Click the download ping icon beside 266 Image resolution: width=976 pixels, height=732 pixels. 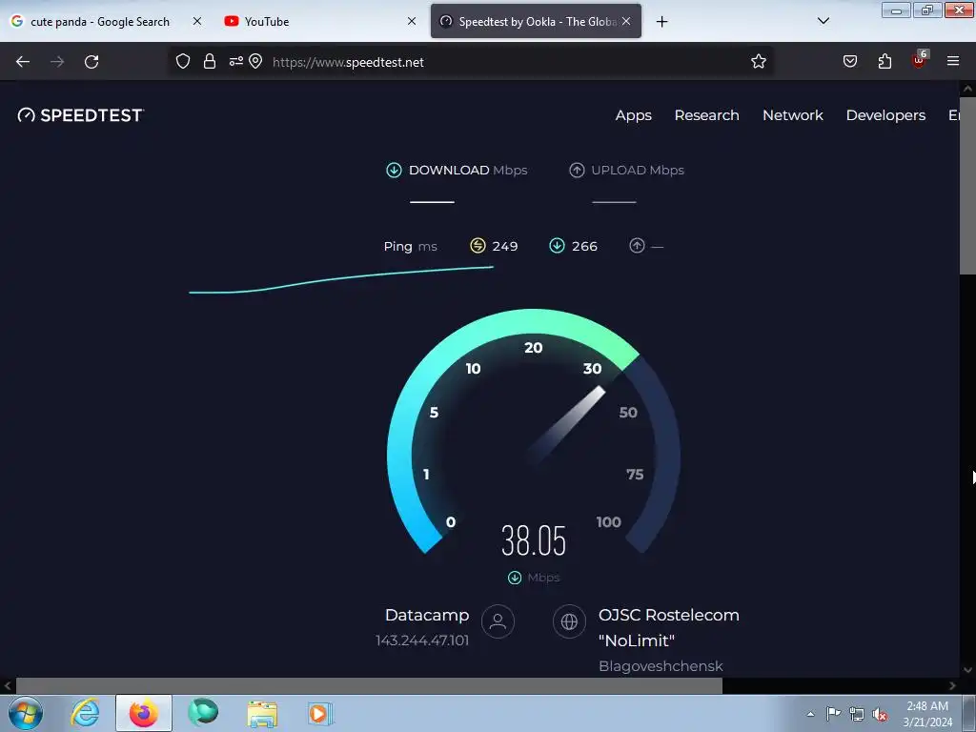point(557,246)
